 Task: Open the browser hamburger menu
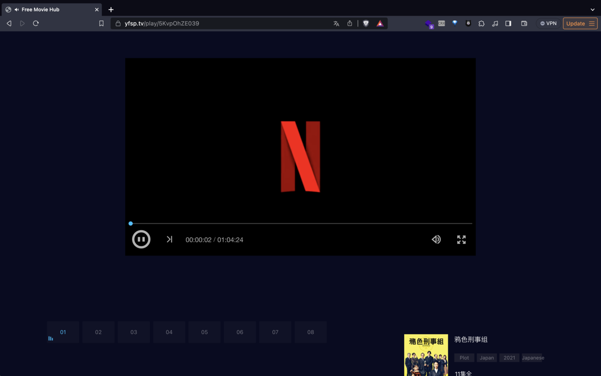pyautogui.click(x=592, y=23)
